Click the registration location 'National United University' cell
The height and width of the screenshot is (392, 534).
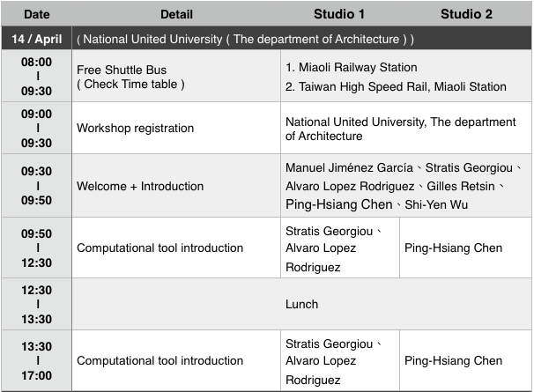coord(406,128)
